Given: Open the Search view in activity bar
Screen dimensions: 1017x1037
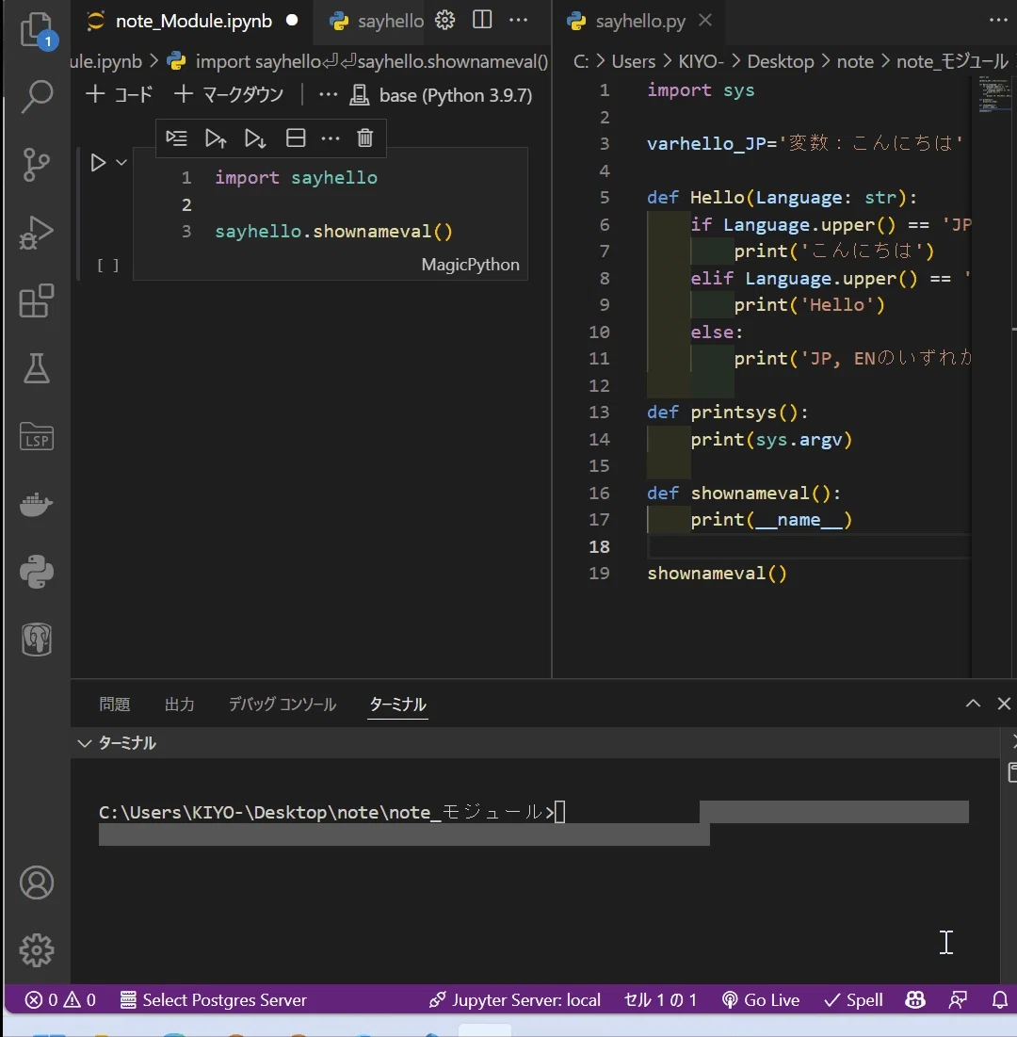Looking at the screenshot, I should tap(37, 97).
